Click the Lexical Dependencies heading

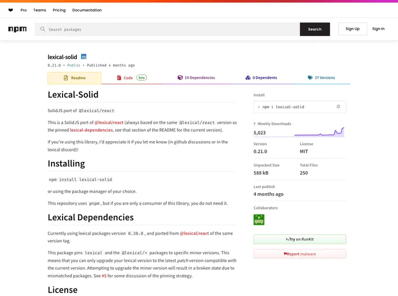pos(91,217)
